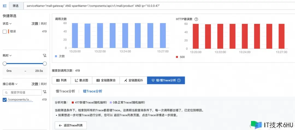This screenshot has height=130, width=295.
Task: Switch to the 列表 tab
Action: [x=61, y=80]
